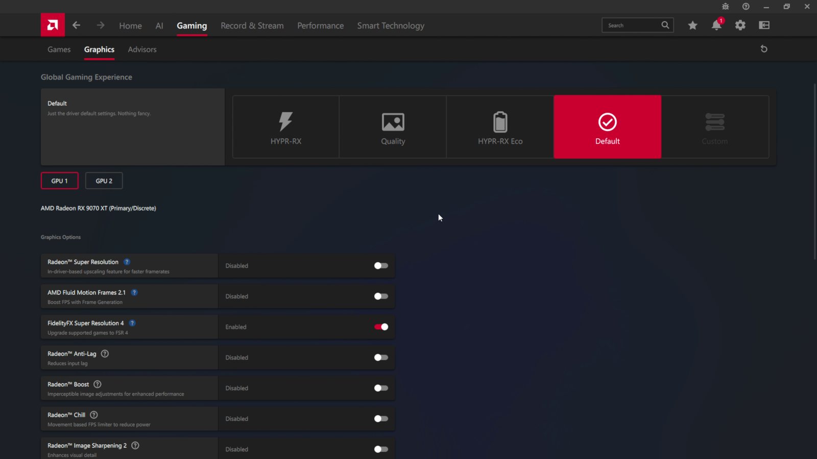Enable Radeon Super Resolution toggle
817x459 pixels.
coord(381,266)
